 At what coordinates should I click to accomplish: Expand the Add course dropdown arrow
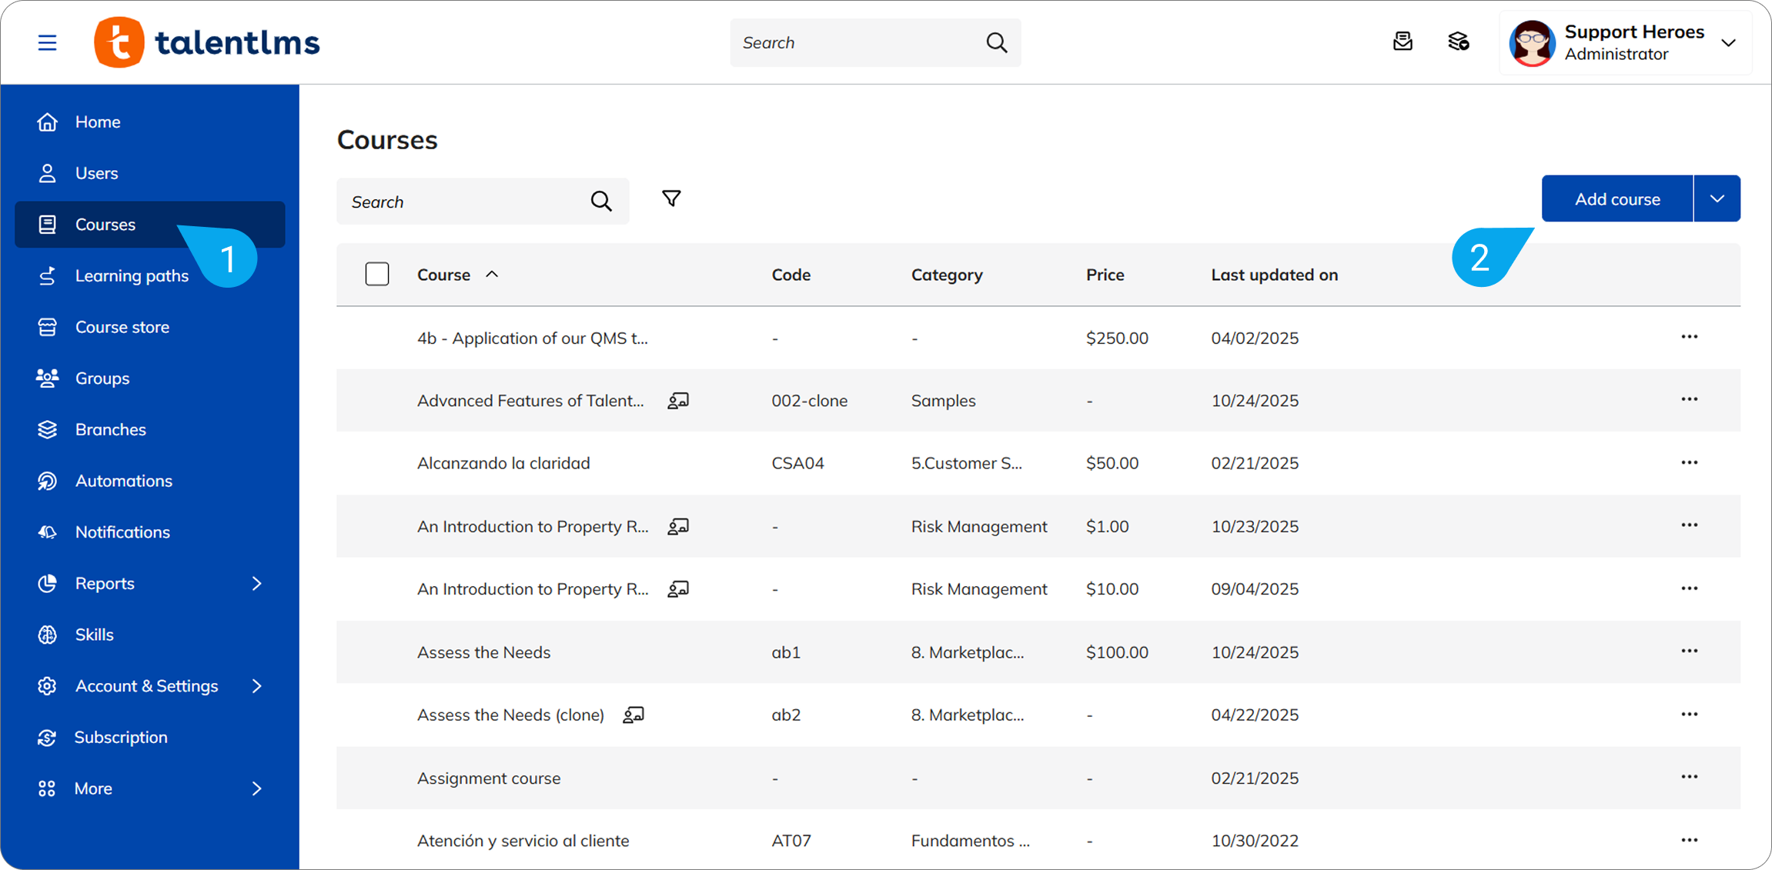pyautogui.click(x=1717, y=199)
